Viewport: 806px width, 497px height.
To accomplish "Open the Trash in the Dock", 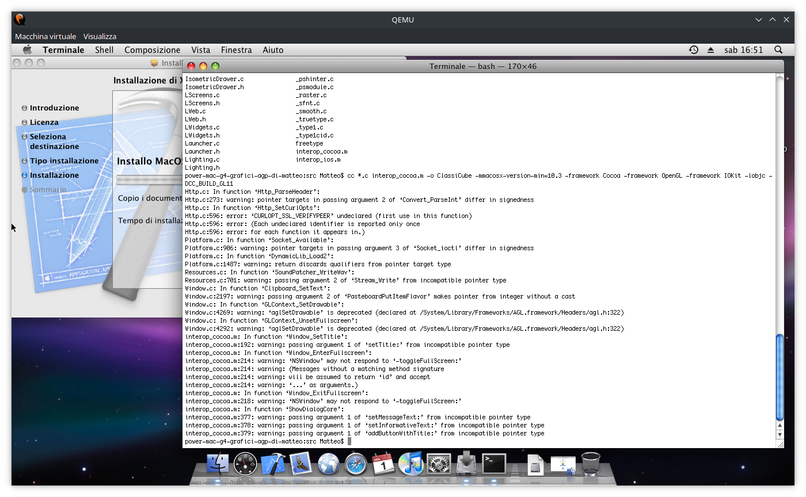I will (591, 463).
